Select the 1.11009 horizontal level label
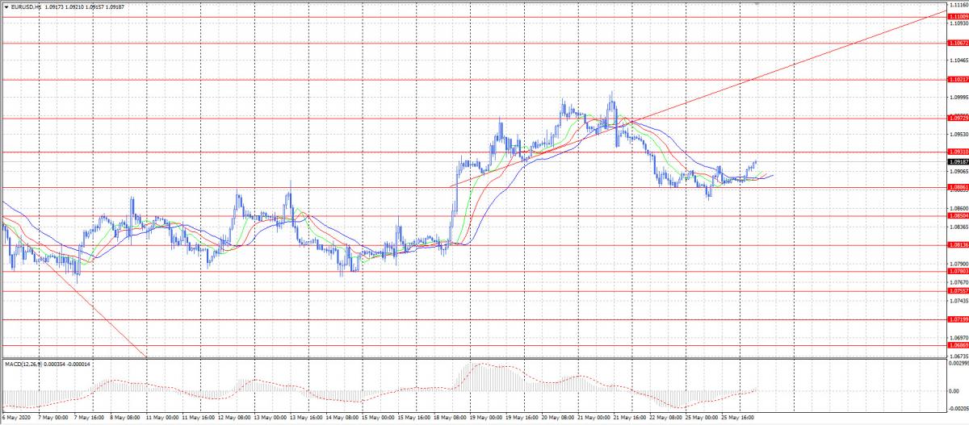 coord(959,16)
